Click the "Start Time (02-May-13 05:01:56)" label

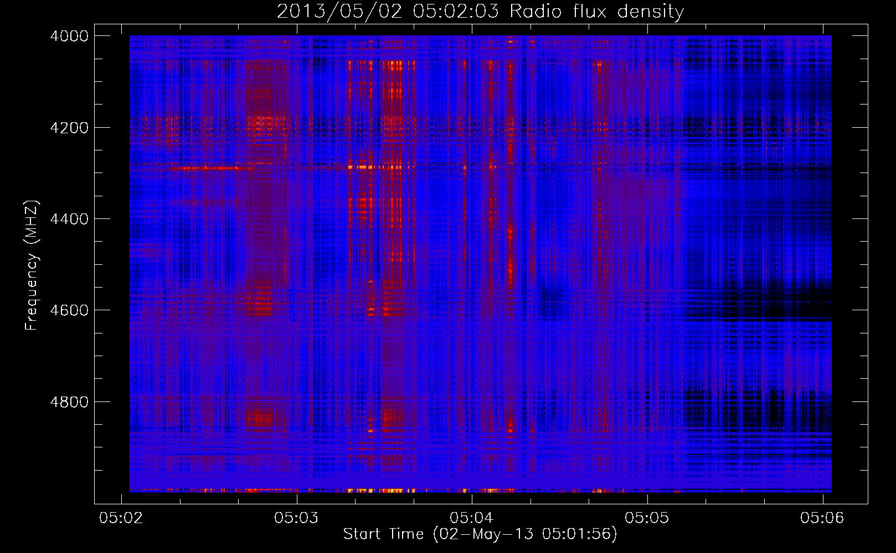click(480, 534)
